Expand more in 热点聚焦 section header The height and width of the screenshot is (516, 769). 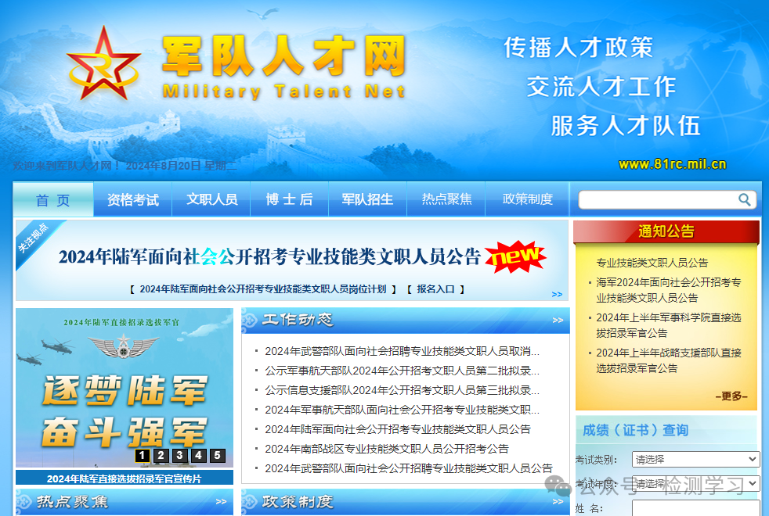click(221, 502)
